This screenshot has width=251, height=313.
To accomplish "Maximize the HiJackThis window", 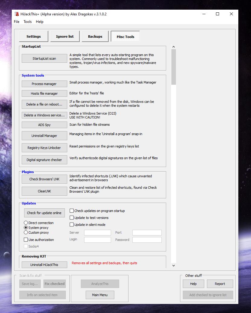I will tap(218, 14).
